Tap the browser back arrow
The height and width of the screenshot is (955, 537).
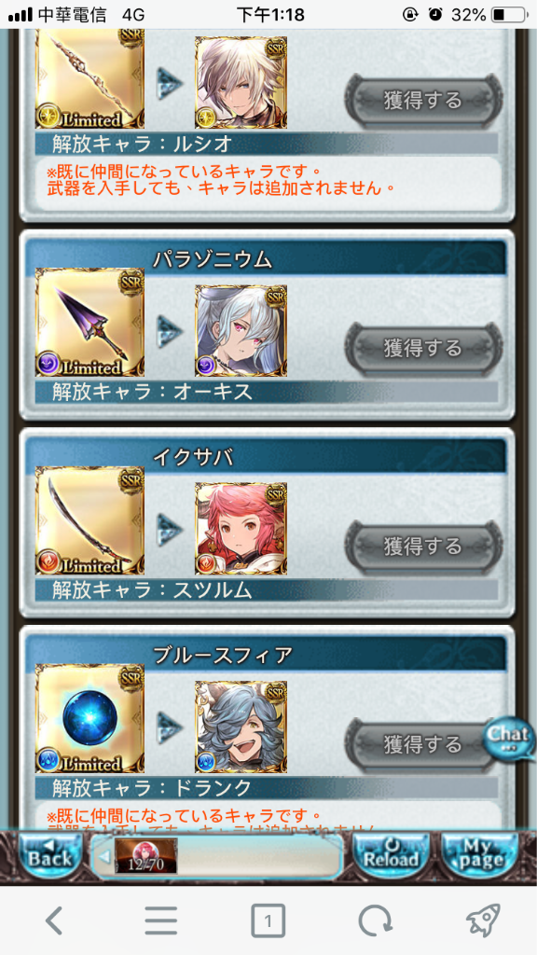[x=54, y=920]
